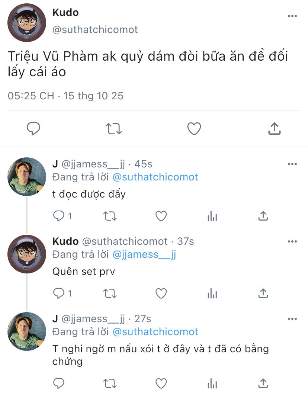Retweet the "Quên set prv" reply

pyautogui.click(x=110, y=294)
